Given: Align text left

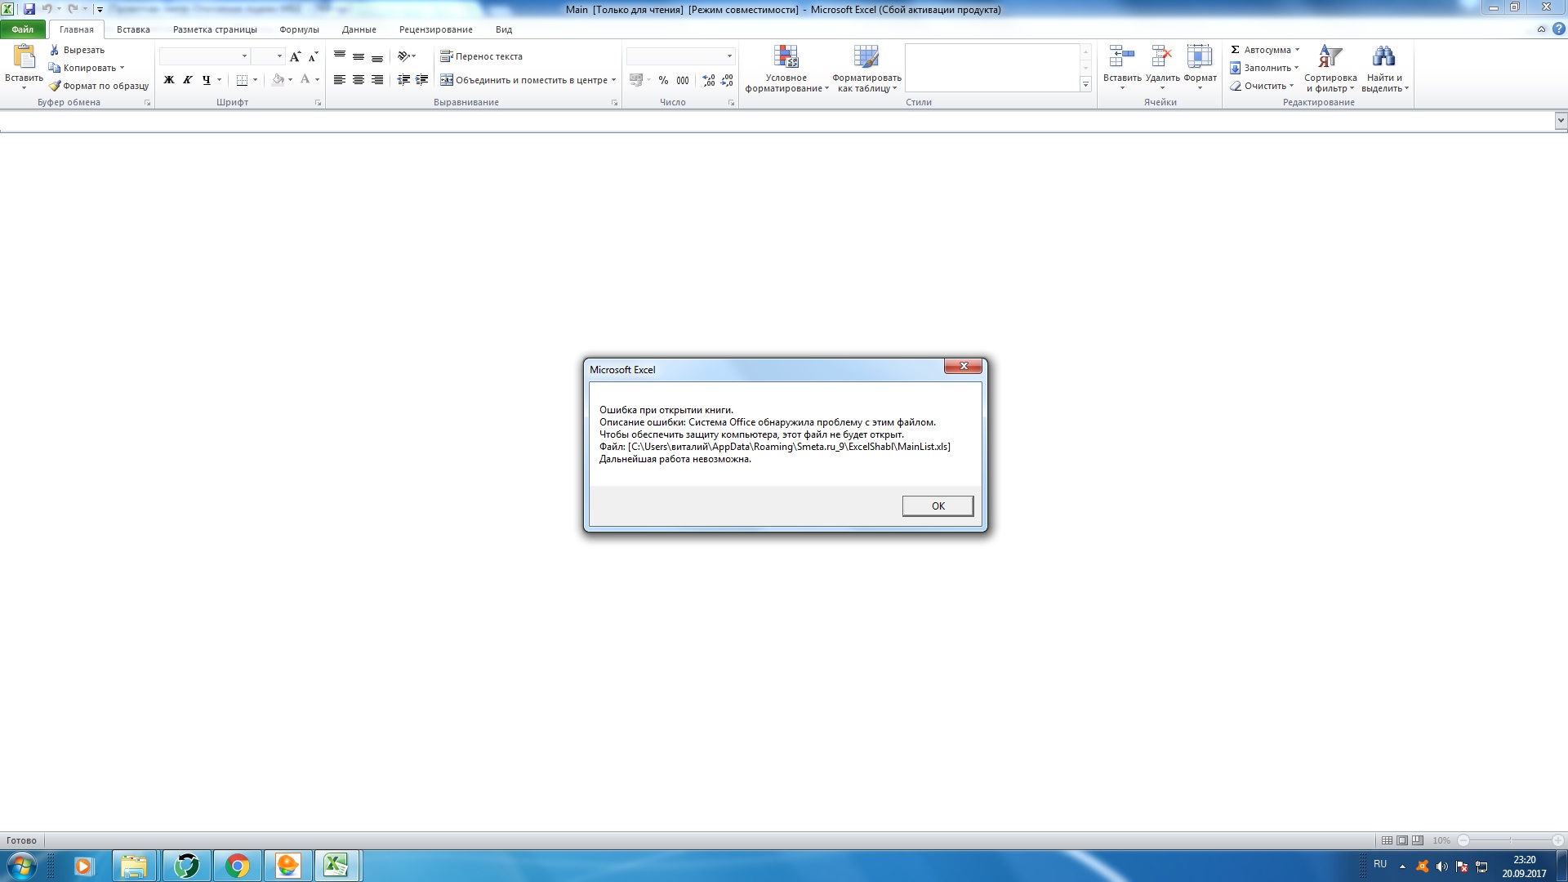Looking at the screenshot, I should (x=340, y=80).
